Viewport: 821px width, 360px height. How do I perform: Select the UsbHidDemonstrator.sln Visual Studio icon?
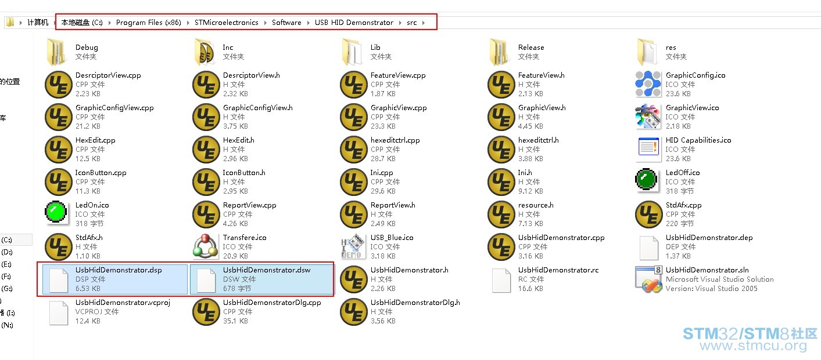coord(648,279)
